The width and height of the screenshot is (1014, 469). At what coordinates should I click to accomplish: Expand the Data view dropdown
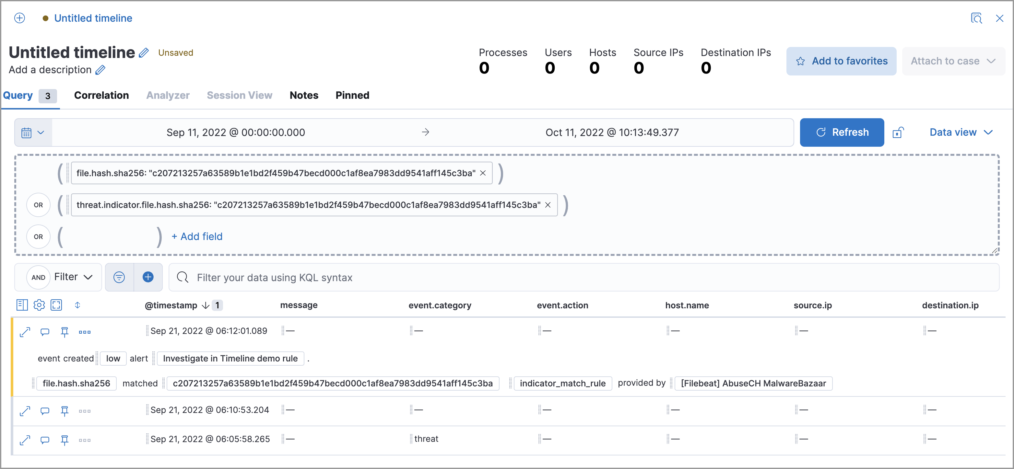tap(961, 132)
